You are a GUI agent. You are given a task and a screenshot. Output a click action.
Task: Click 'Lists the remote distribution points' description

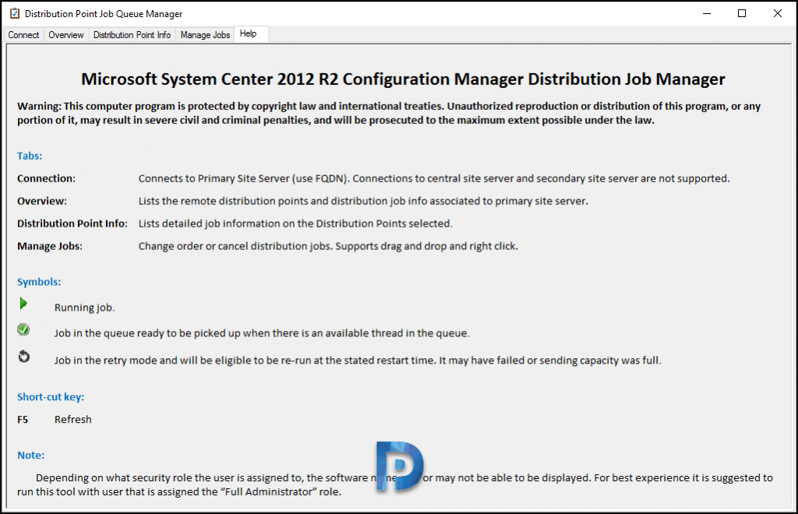tap(363, 202)
